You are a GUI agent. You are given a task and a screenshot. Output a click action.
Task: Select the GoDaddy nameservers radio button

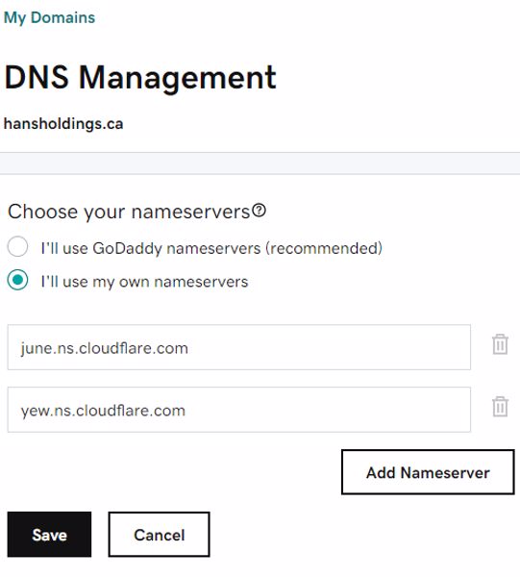point(17,246)
